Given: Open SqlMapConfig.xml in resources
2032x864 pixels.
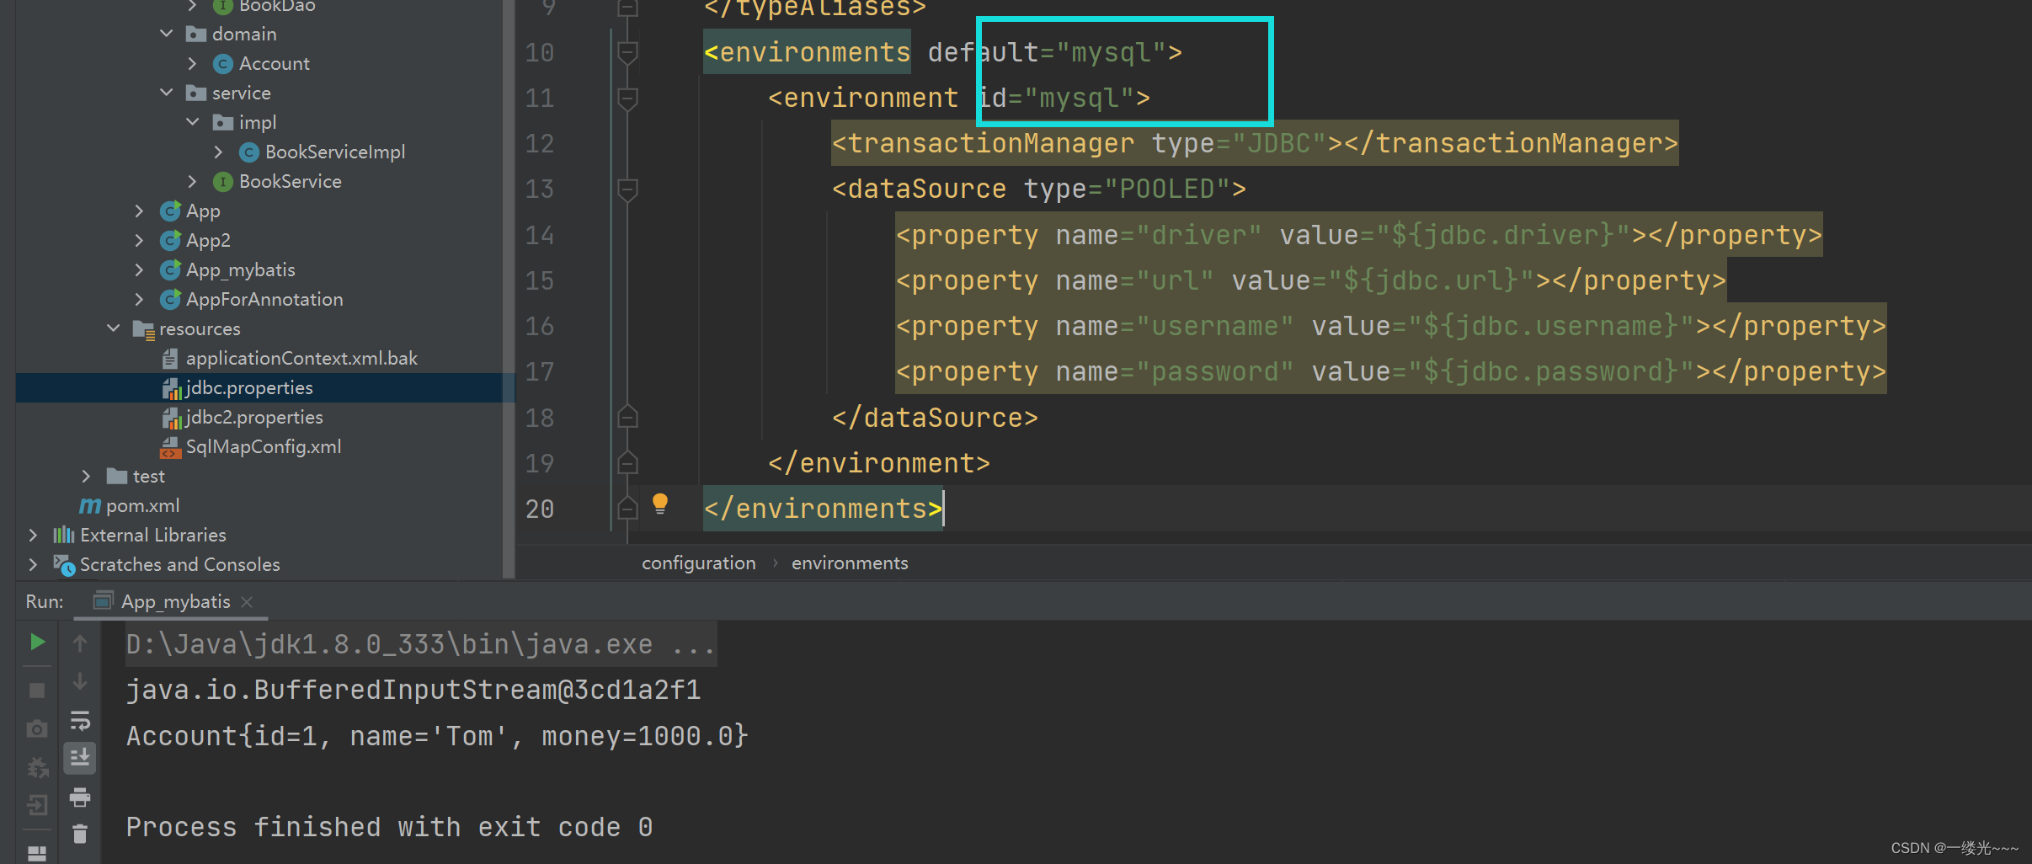Looking at the screenshot, I should coord(263,446).
